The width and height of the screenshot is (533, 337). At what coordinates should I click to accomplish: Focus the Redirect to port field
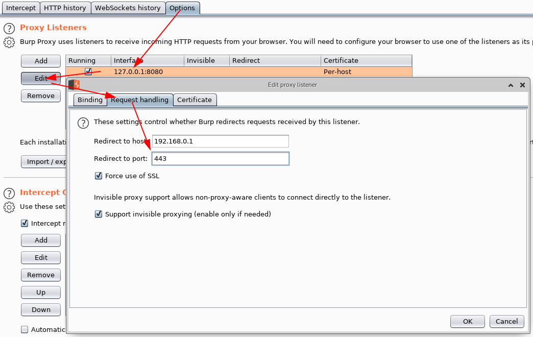point(220,159)
